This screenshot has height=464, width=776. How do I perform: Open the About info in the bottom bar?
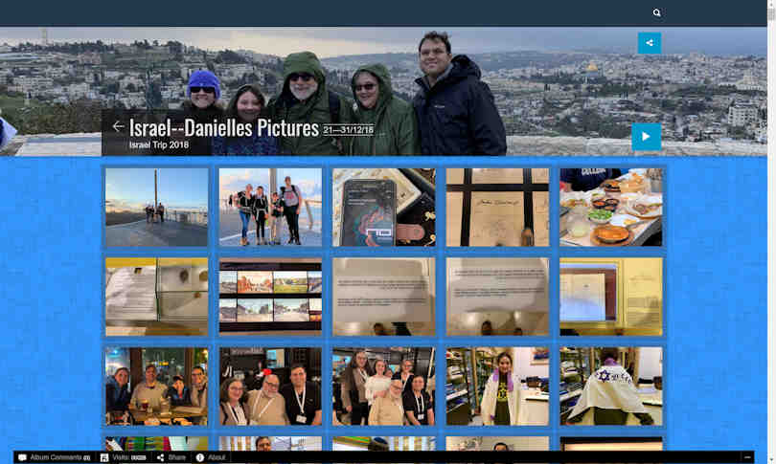tap(211, 457)
